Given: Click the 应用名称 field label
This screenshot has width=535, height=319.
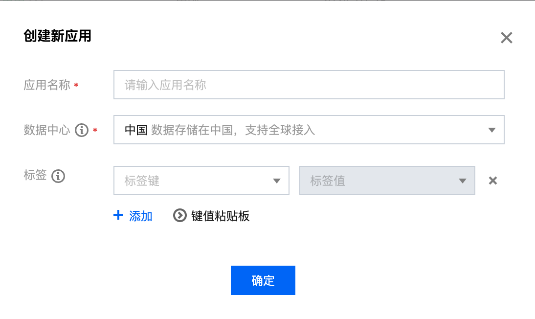Looking at the screenshot, I should (x=47, y=86).
